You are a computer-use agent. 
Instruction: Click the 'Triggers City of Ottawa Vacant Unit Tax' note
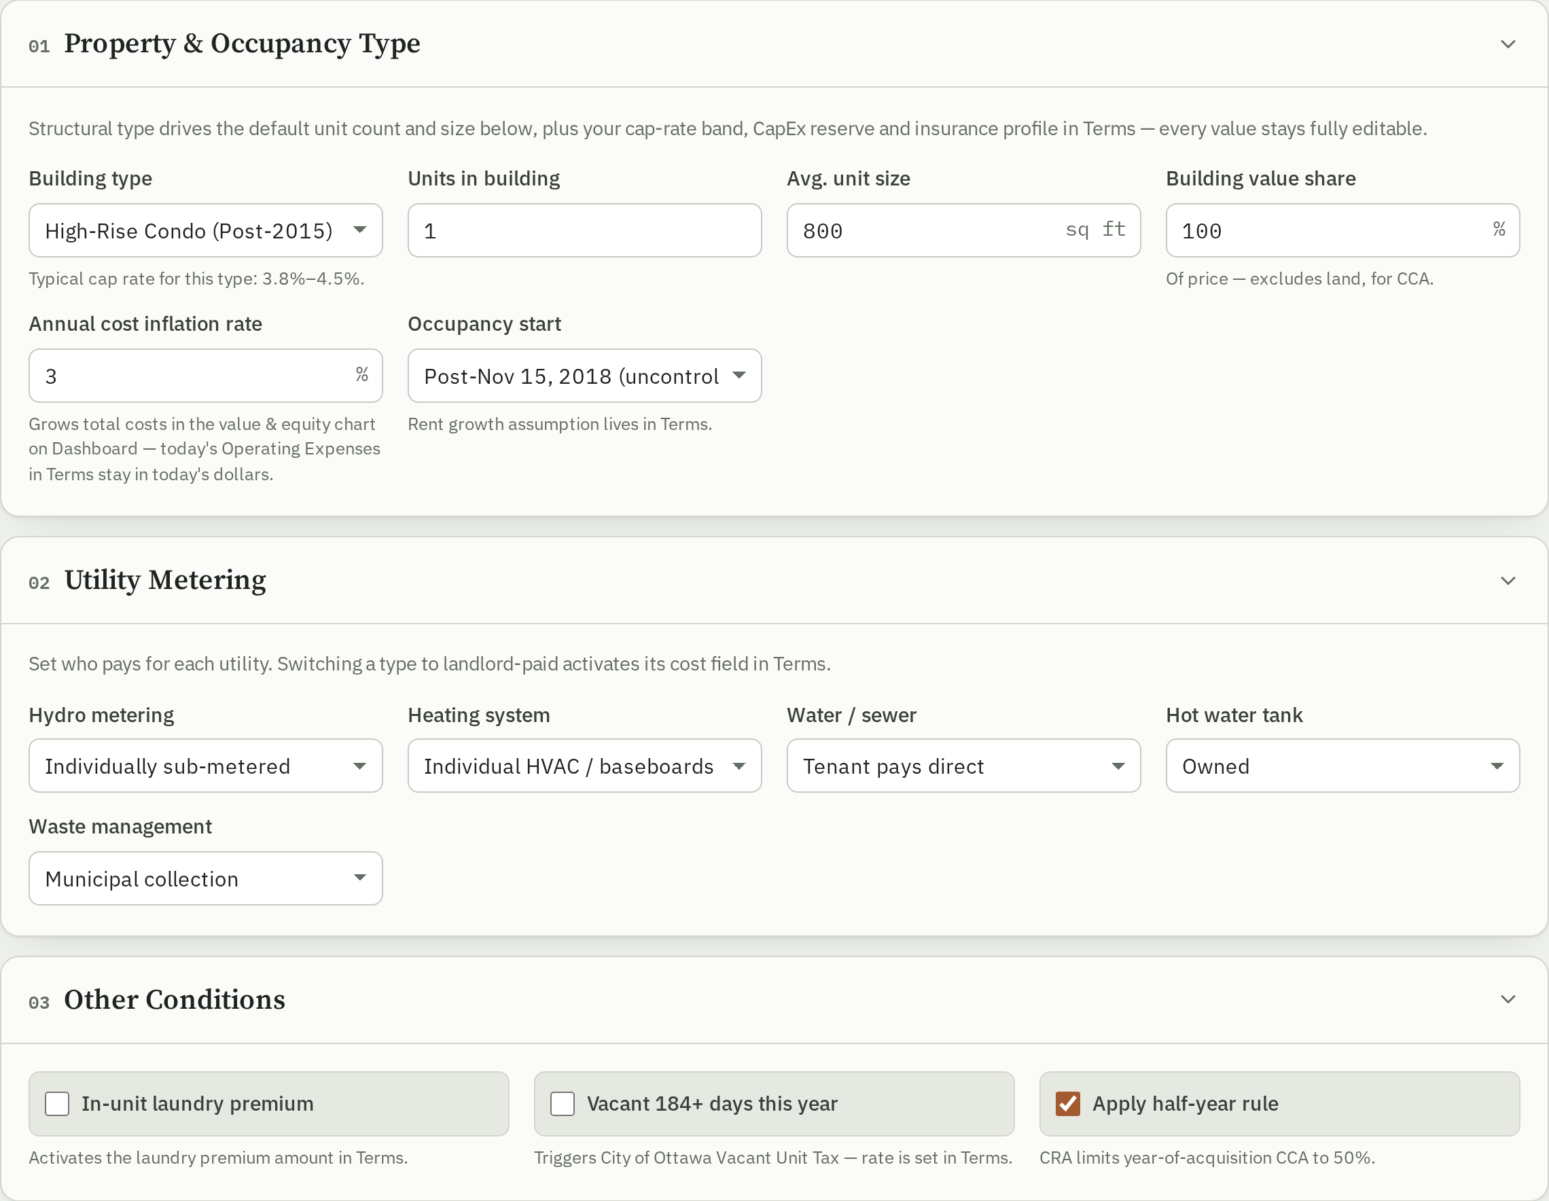pos(773,1158)
